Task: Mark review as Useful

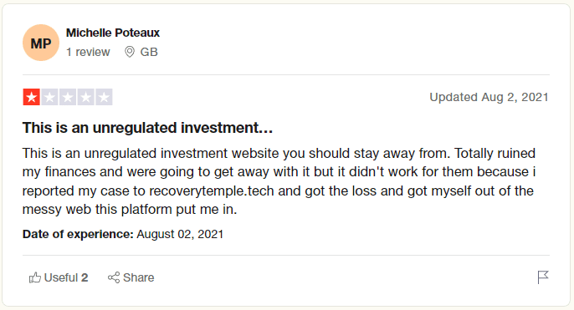Action: pyautogui.click(x=59, y=277)
